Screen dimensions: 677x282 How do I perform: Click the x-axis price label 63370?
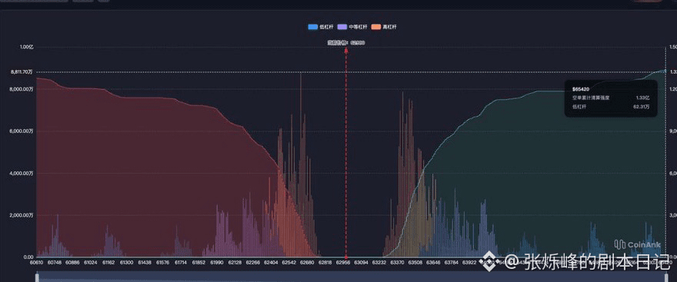click(397, 263)
